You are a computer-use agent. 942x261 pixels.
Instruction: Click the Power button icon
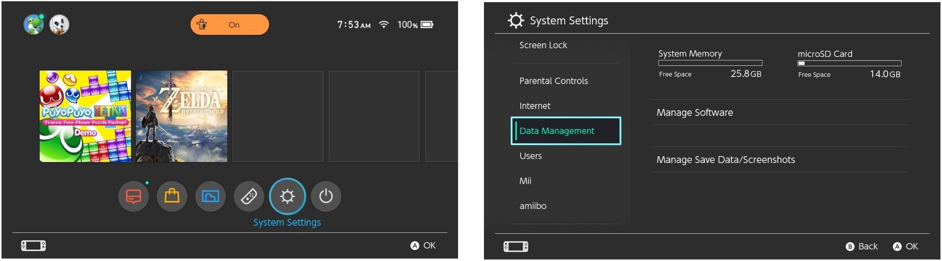pyautogui.click(x=326, y=197)
